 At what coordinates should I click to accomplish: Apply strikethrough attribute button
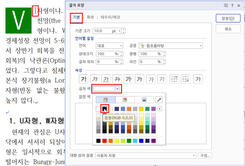[x=117, y=79]
